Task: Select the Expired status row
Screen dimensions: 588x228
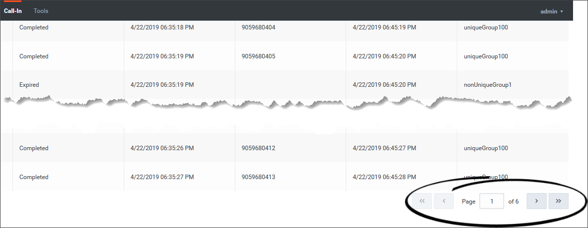Action: point(29,85)
